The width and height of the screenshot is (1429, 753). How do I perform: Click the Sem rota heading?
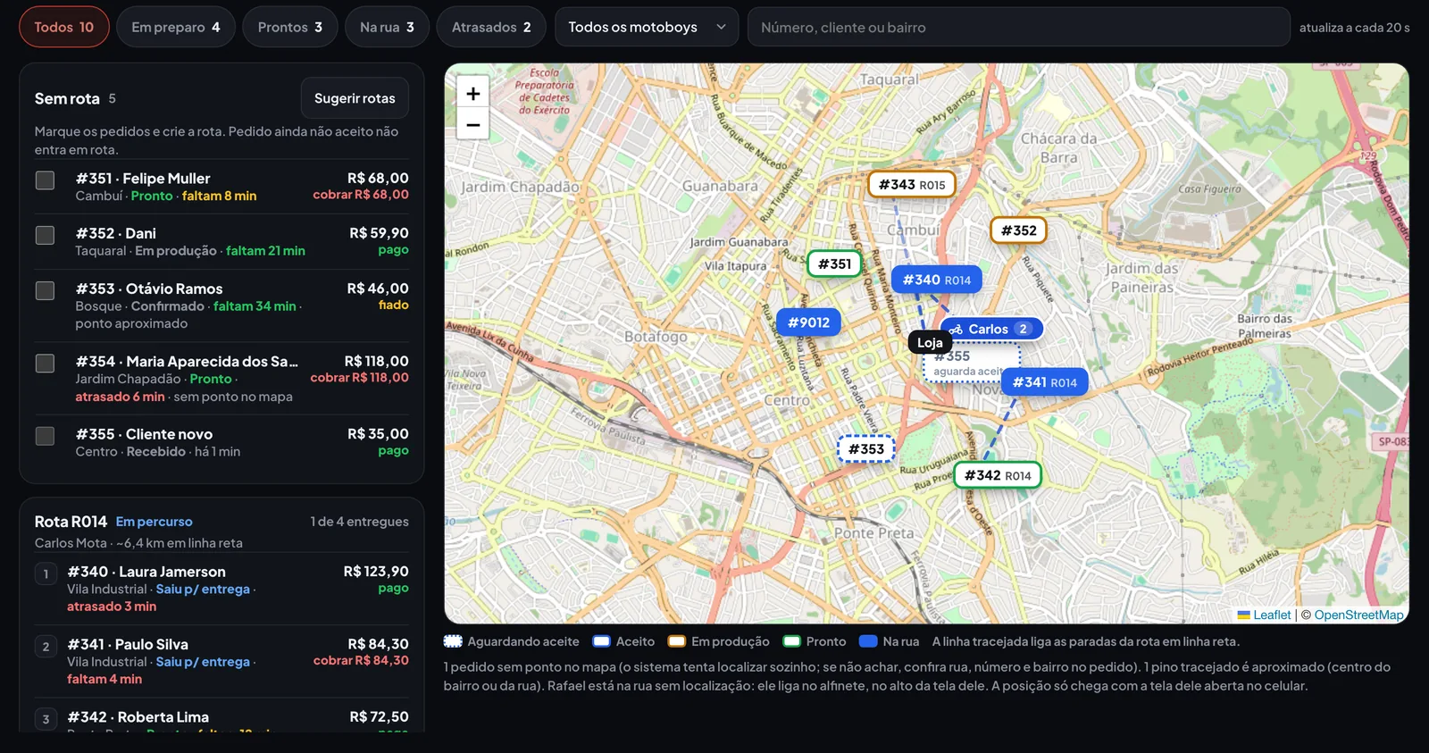(x=67, y=98)
